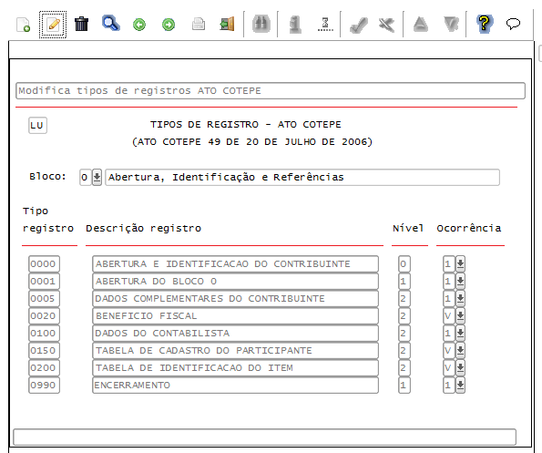Click the grayed down triangle icon
This screenshot has width=542, height=453.
coord(452,25)
